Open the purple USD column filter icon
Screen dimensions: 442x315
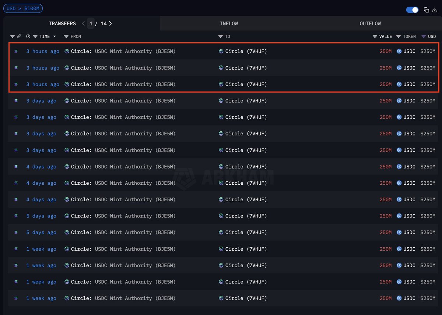[x=424, y=36]
